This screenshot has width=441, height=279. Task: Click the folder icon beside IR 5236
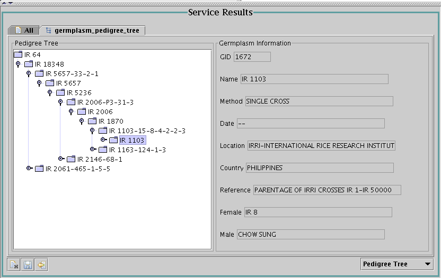[60, 92]
